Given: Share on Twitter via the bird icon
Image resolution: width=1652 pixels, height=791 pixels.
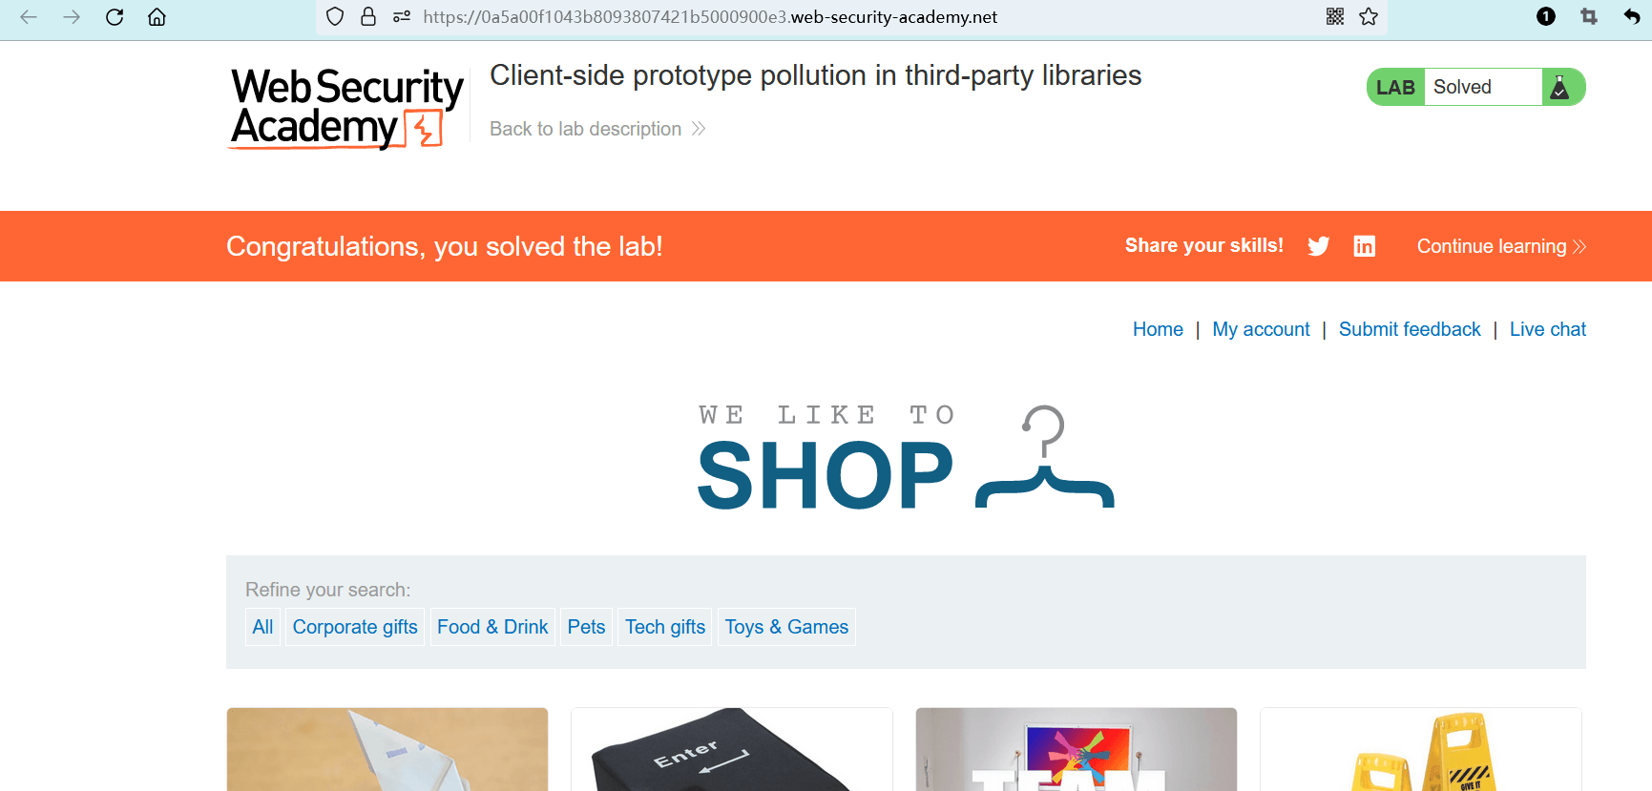Looking at the screenshot, I should coord(1318,246).
